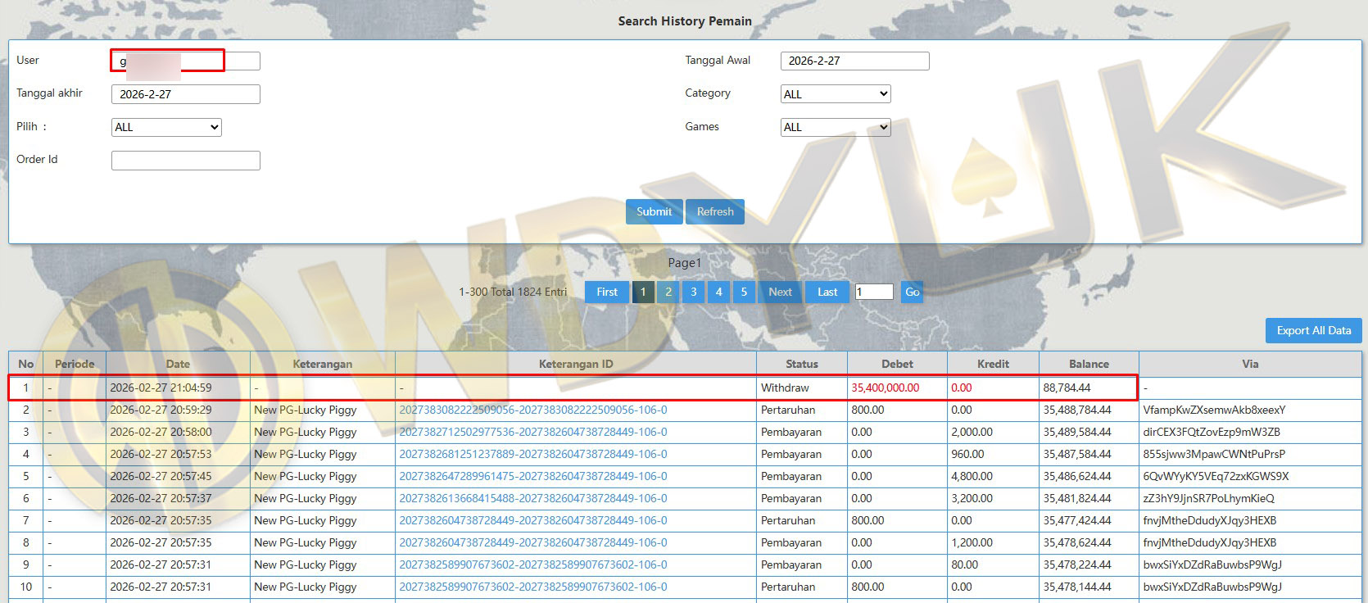
Task: Click the Submit button
Action: point(654,211)
